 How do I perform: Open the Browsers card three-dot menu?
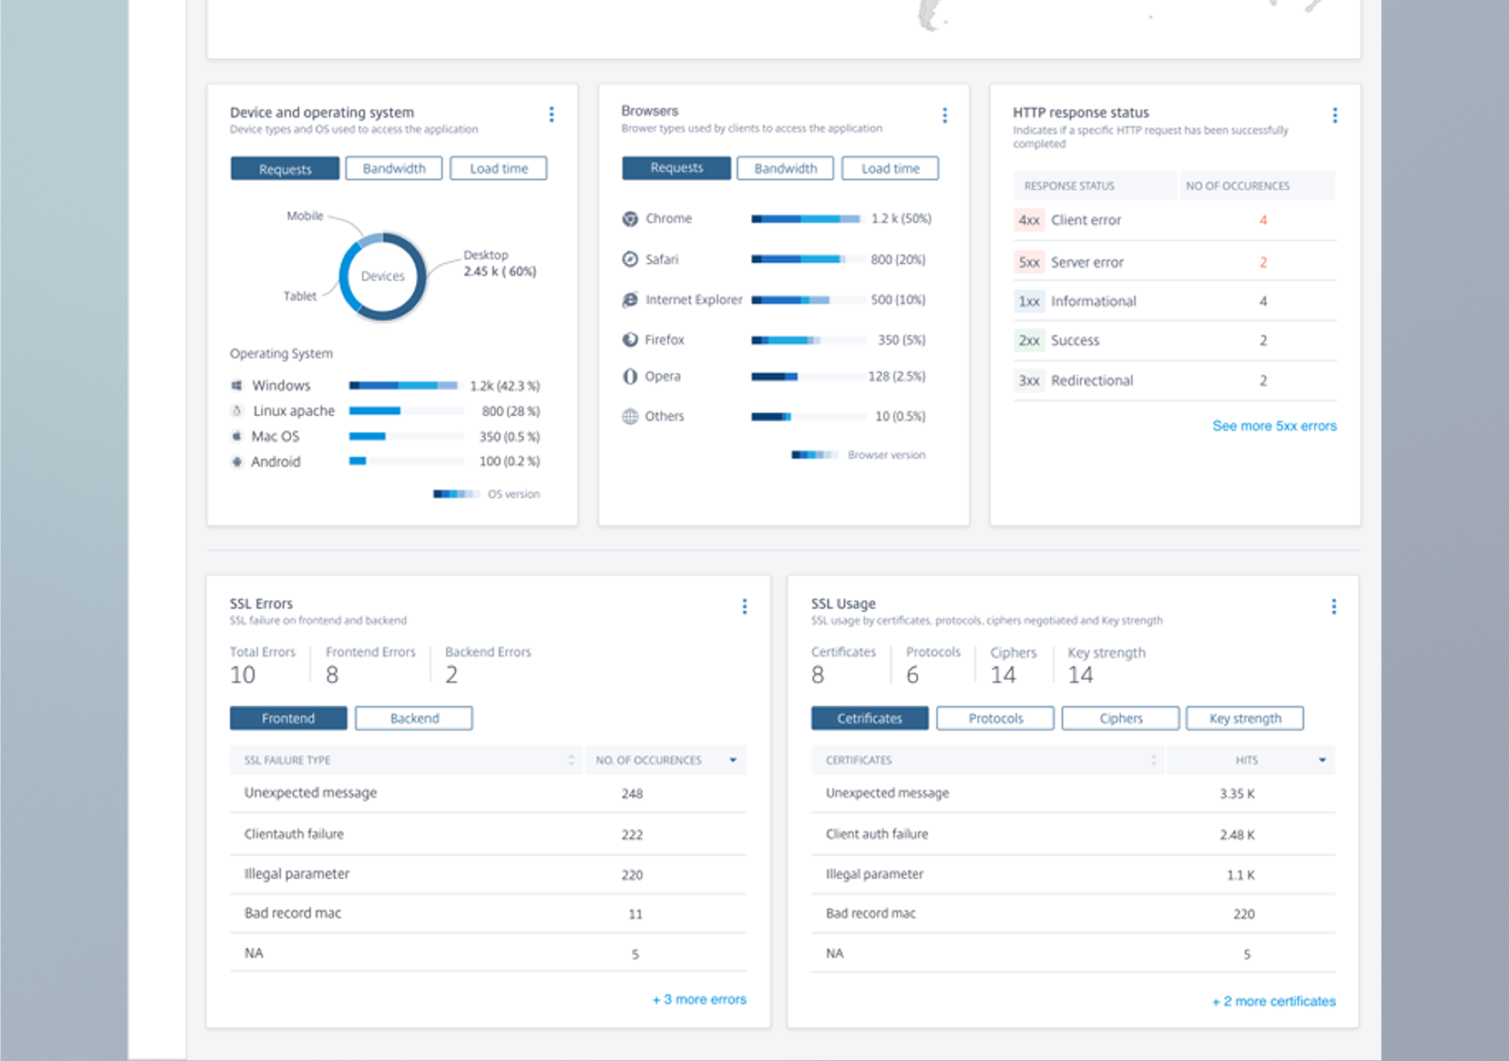tap(945, 115)
